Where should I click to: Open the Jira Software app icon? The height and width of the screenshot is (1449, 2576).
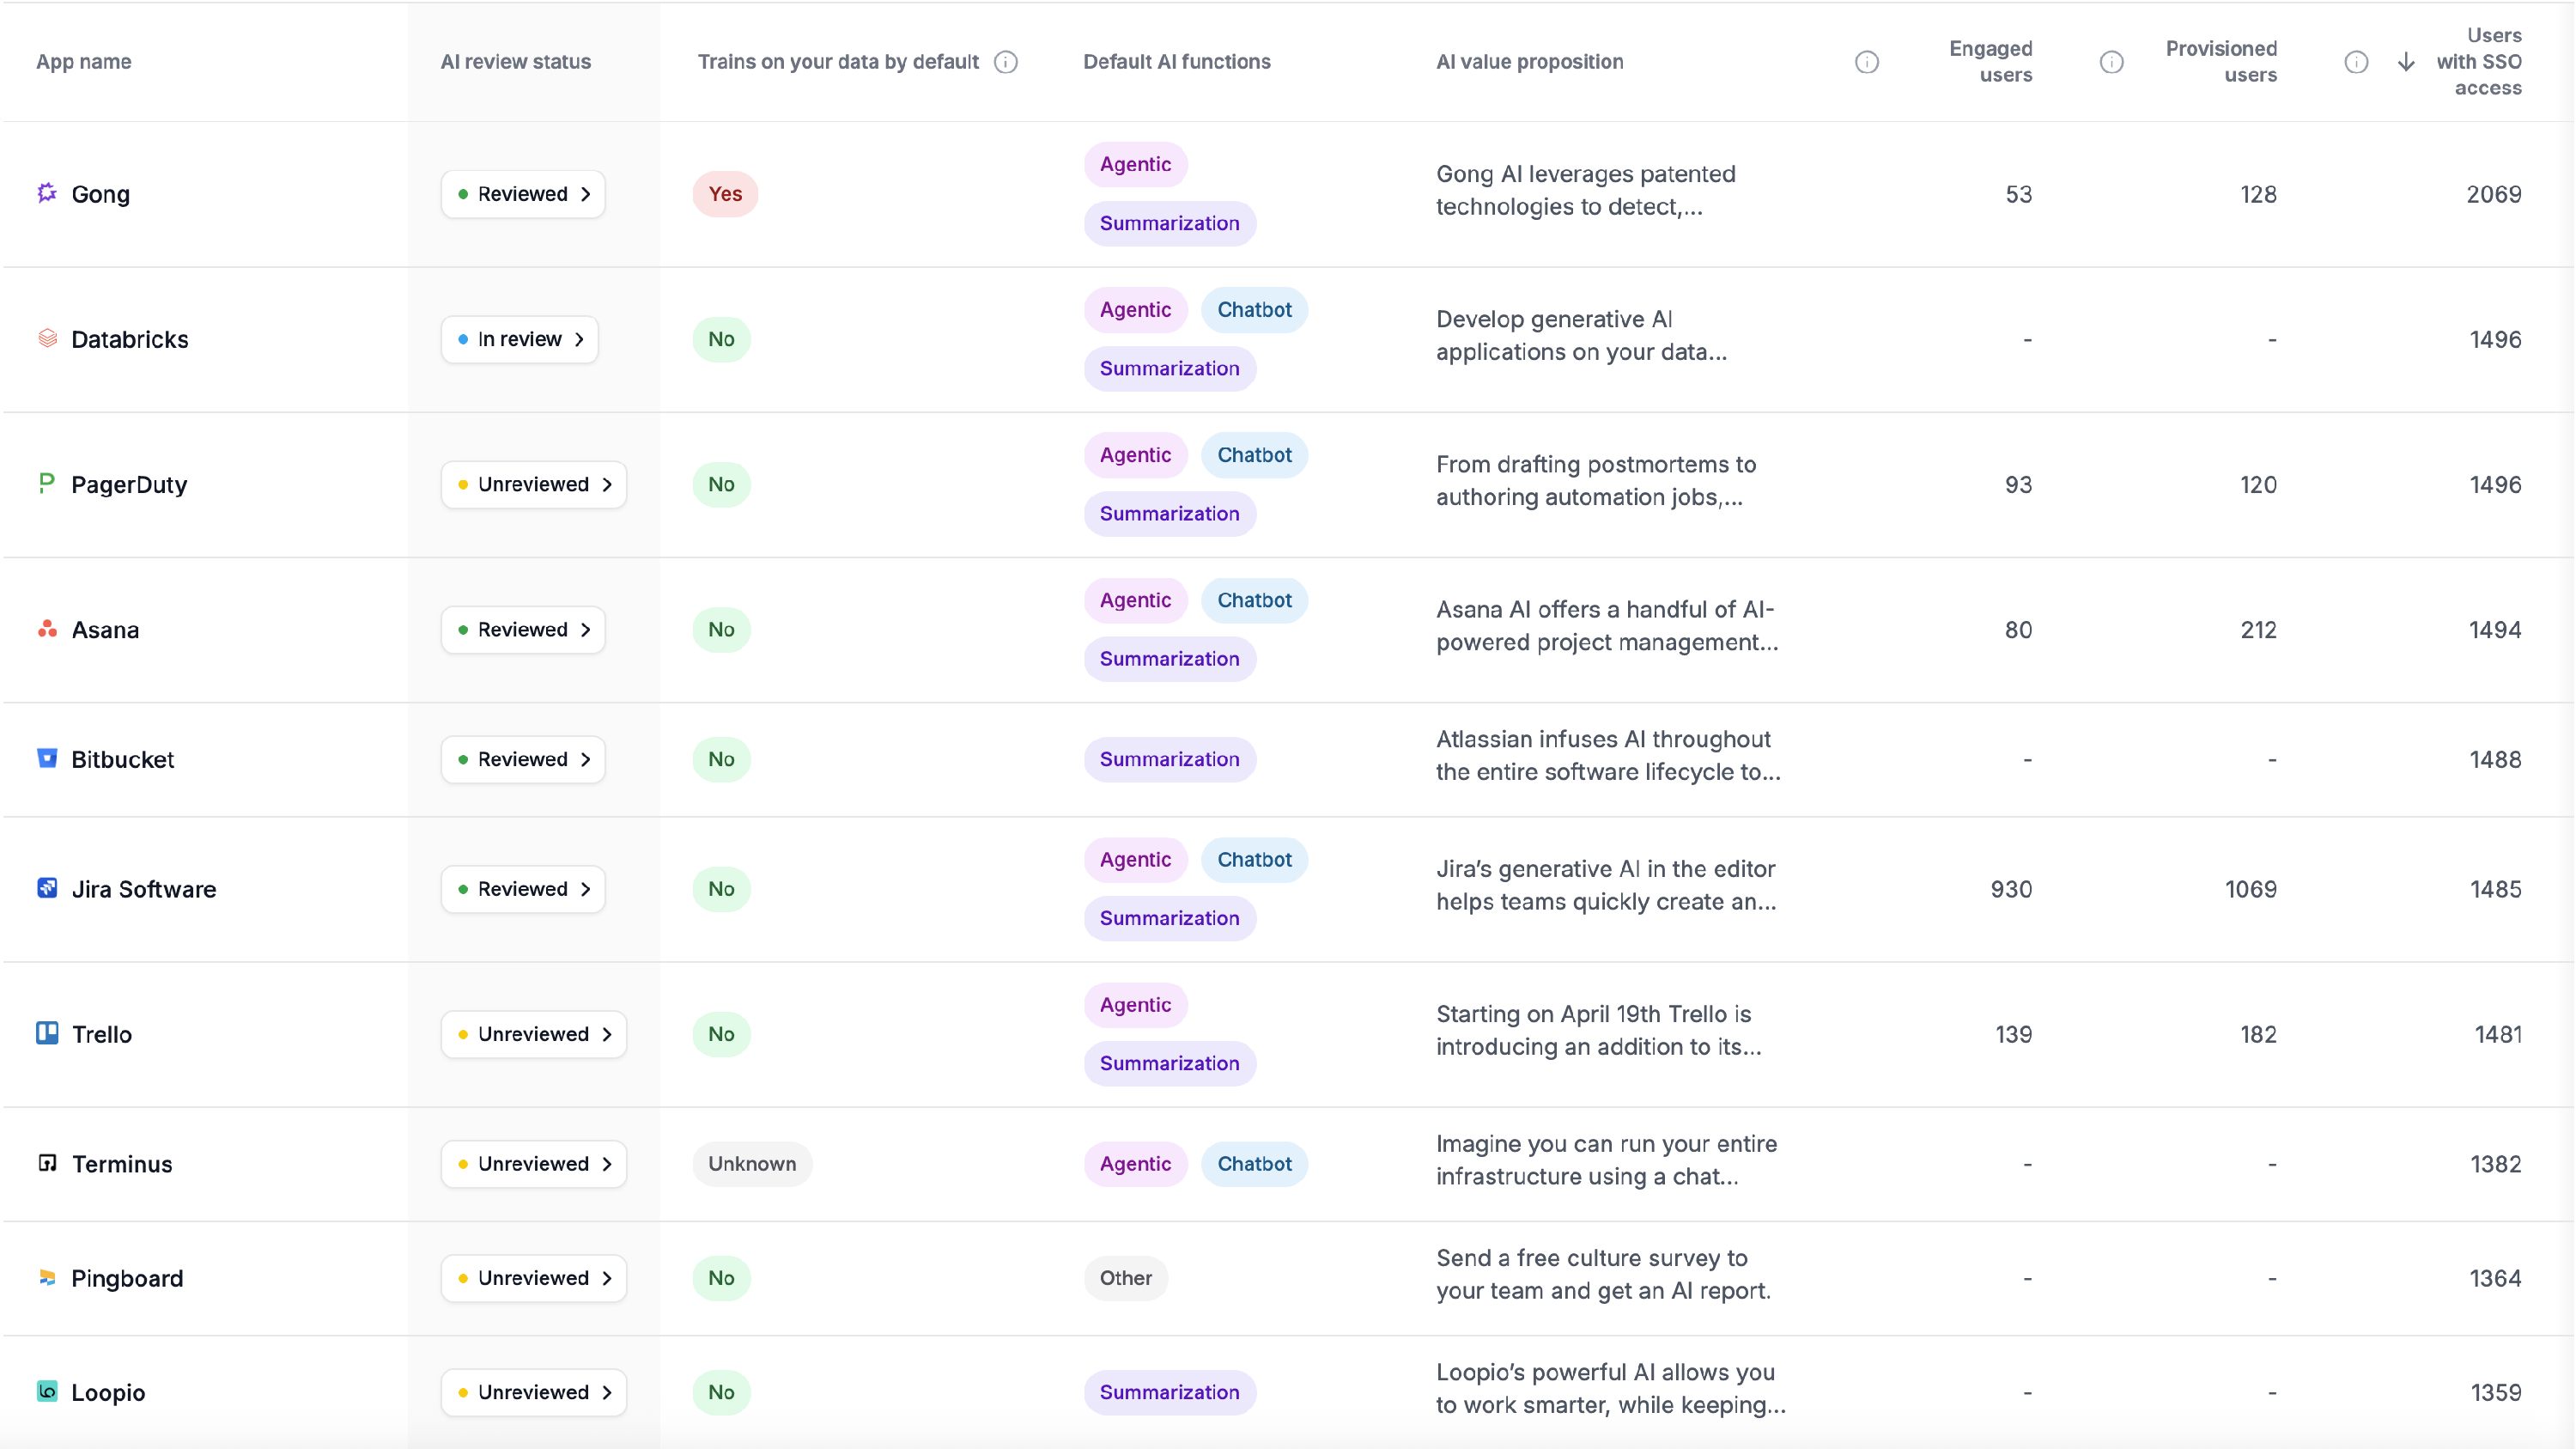pyautogui.click(x=46, y=888)
